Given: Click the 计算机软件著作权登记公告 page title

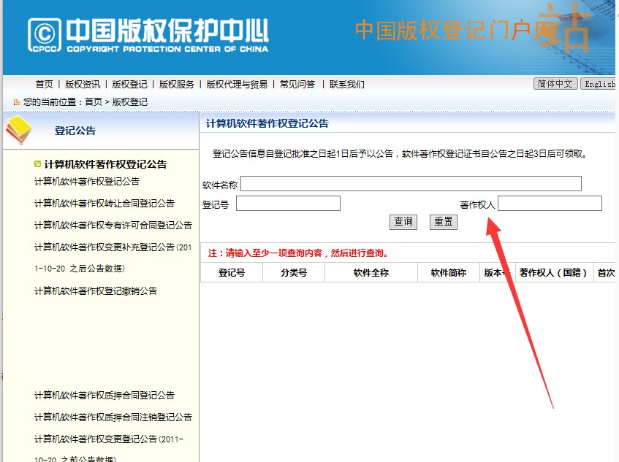Looking at the screenshot, I should [x=267, y=124].
